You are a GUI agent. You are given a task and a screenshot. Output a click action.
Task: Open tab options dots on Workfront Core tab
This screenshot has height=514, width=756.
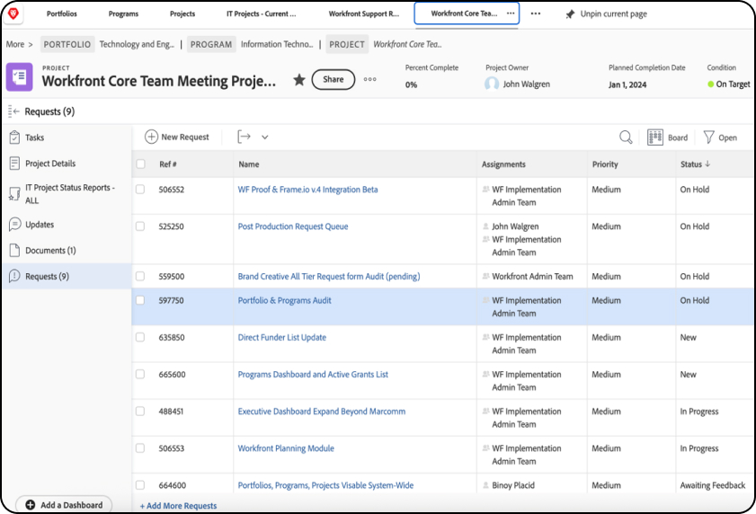[510, 13]
